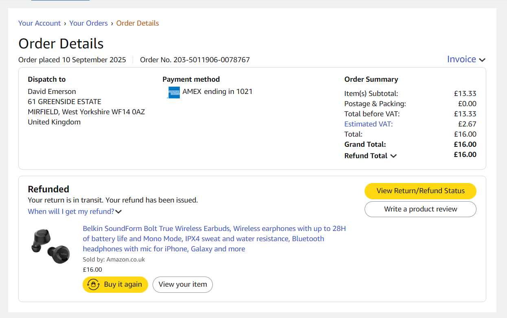Click the Order Details breadcrumb
507x318 pixels.
[138, 23]
